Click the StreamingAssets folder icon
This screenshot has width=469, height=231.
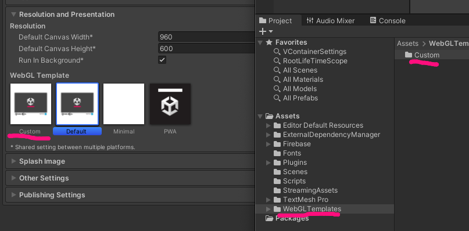point(277,190)
